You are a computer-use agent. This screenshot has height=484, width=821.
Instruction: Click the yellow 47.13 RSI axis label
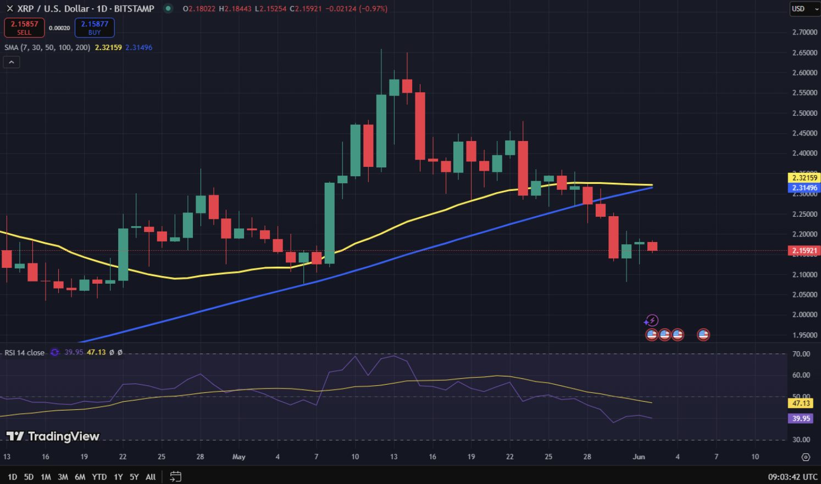[x=801, y=403]
